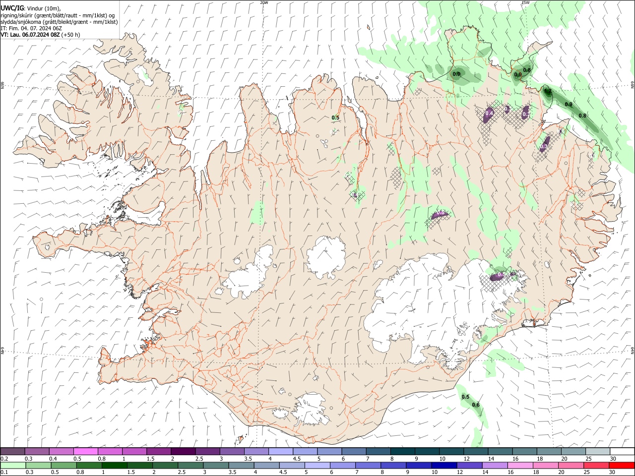Pick the bright red 30 rain scale swatch
Viewport: 635px width, 476px height.
click(x=622, y=466)
